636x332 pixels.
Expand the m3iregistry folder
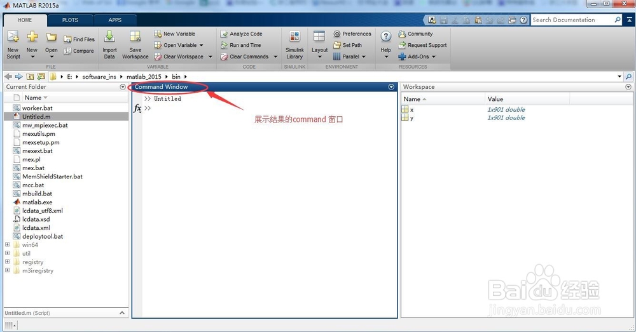coord(7,270)
